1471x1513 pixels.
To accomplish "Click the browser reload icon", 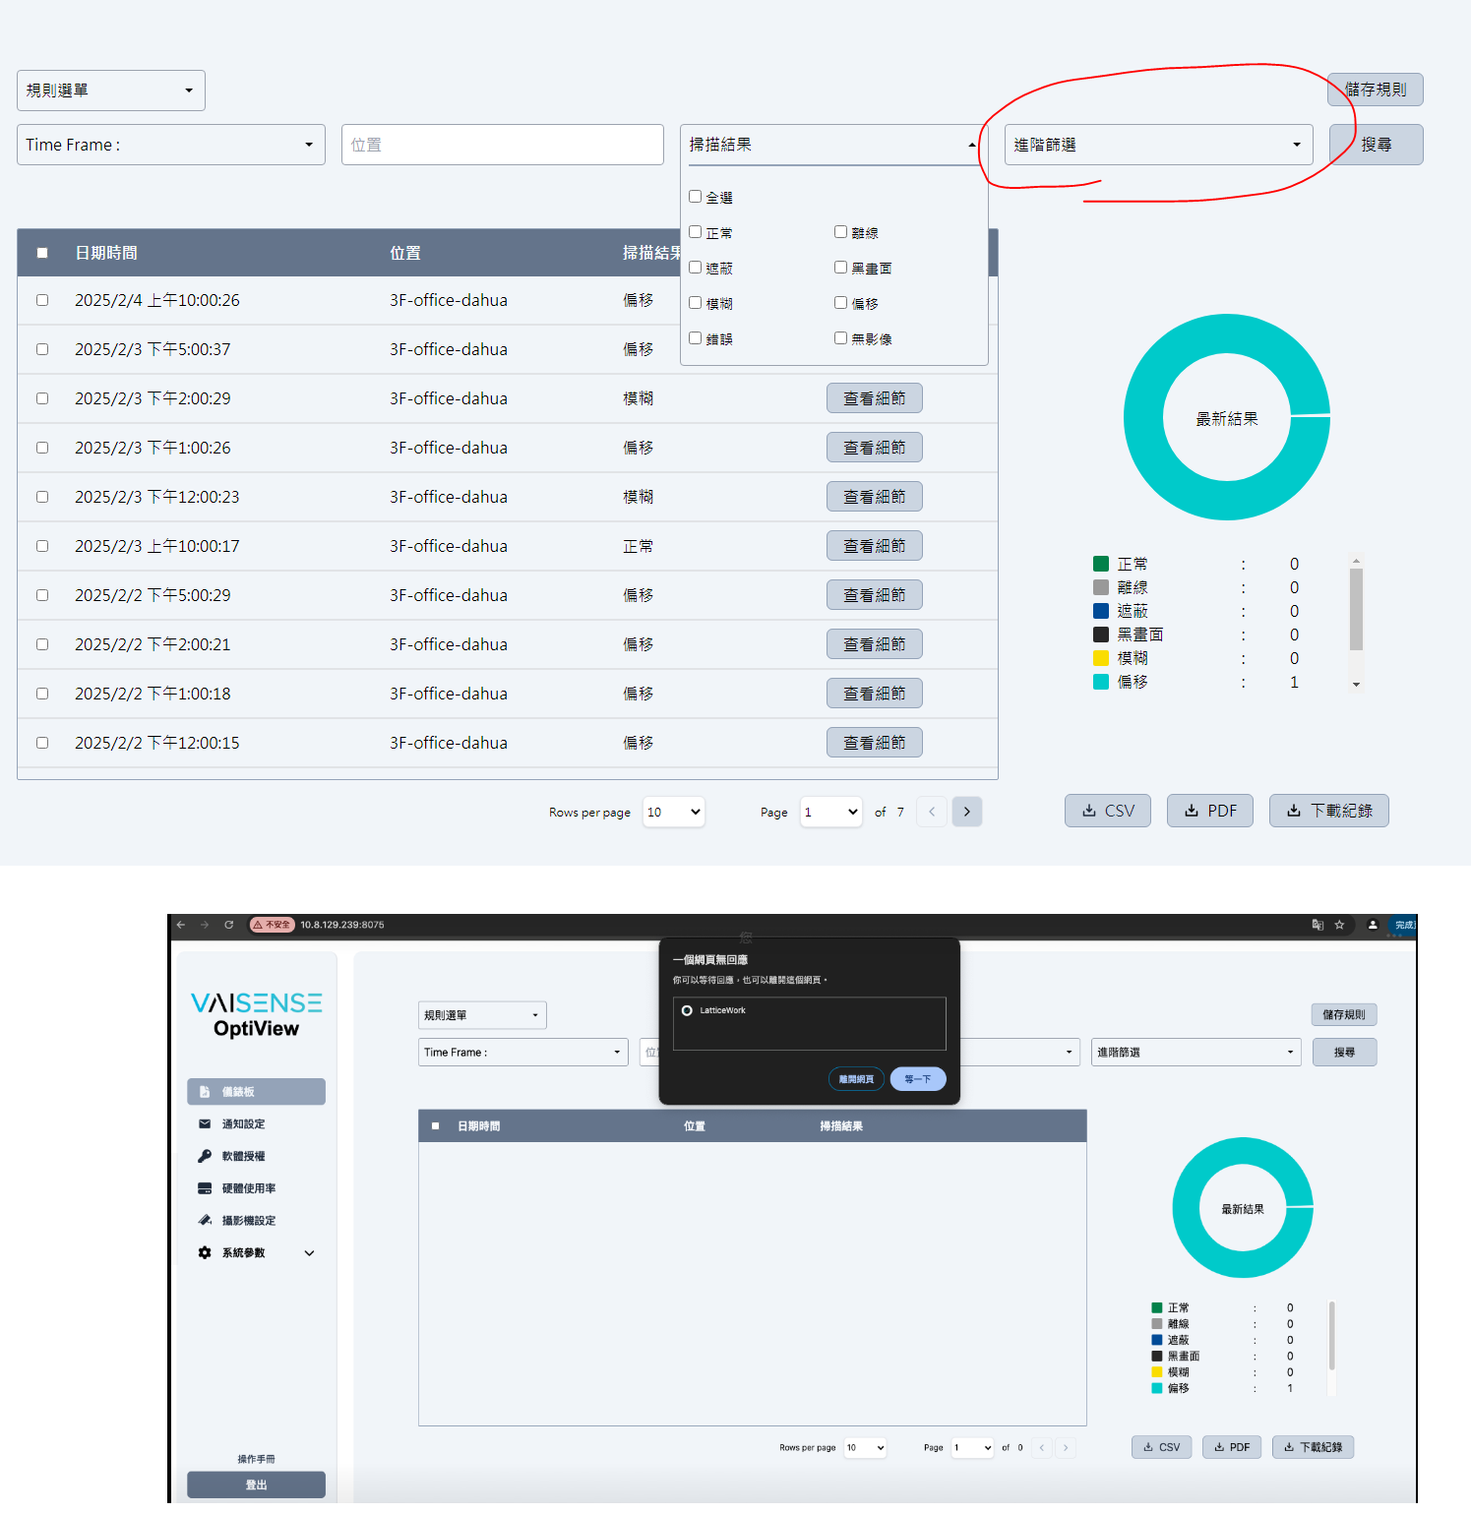I will [x=229, y=925].
